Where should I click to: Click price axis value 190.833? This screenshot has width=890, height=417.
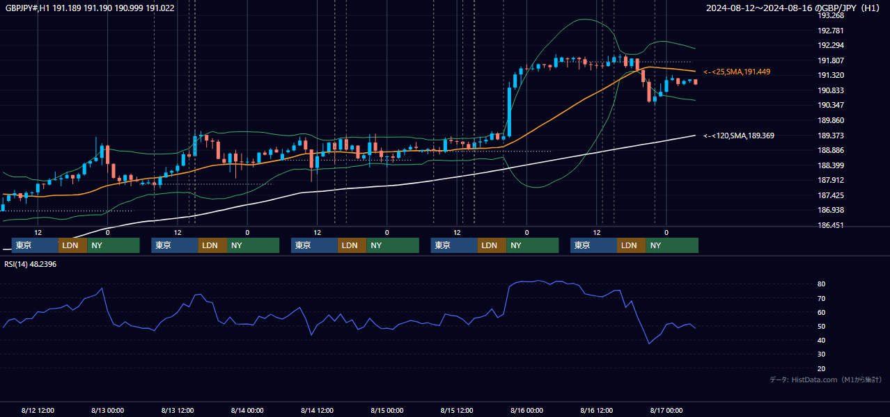tap(830, 90)
